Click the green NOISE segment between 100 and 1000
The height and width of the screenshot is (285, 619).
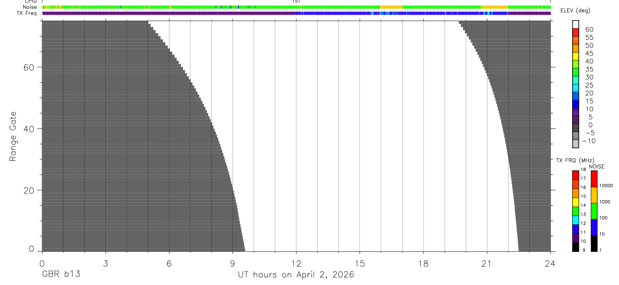pyautogui.click(x=594, y=211)
